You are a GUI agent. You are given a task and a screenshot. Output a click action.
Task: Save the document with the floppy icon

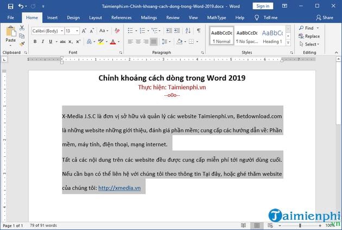[x=10, y=6]
